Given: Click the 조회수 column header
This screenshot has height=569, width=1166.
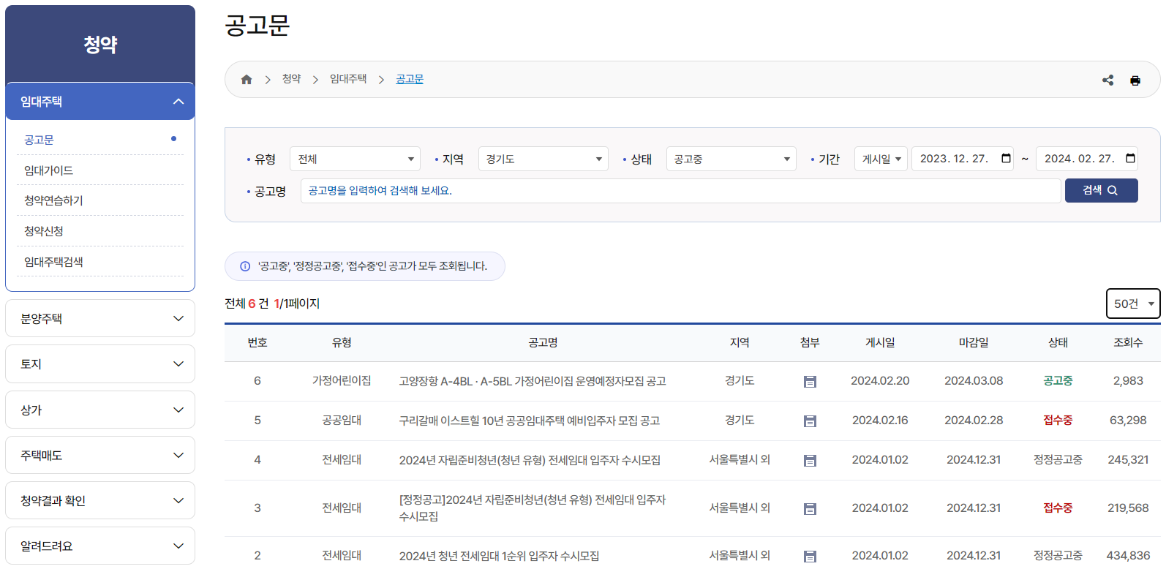Looking at the screenshot, I should tap(1128, 342).
